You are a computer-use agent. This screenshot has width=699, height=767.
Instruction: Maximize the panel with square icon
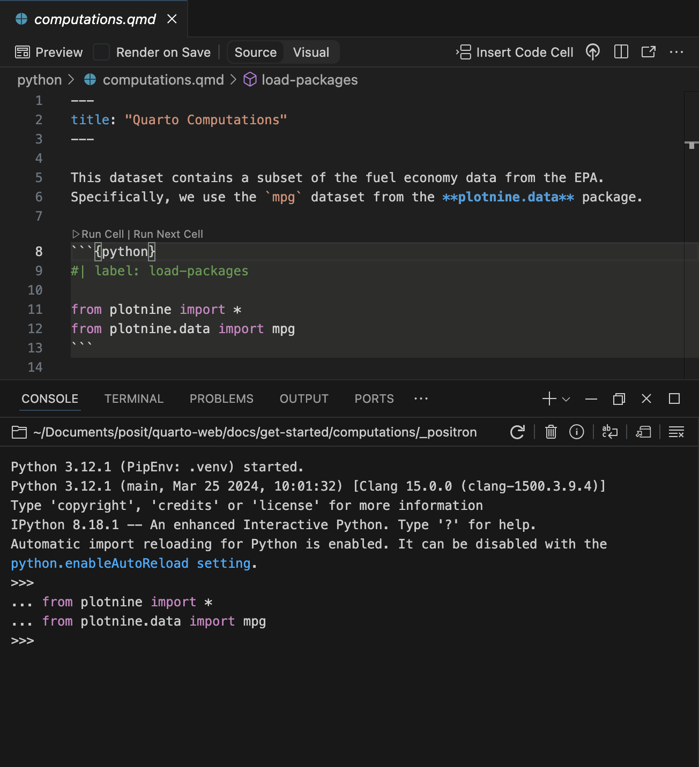tap(674, 398)
